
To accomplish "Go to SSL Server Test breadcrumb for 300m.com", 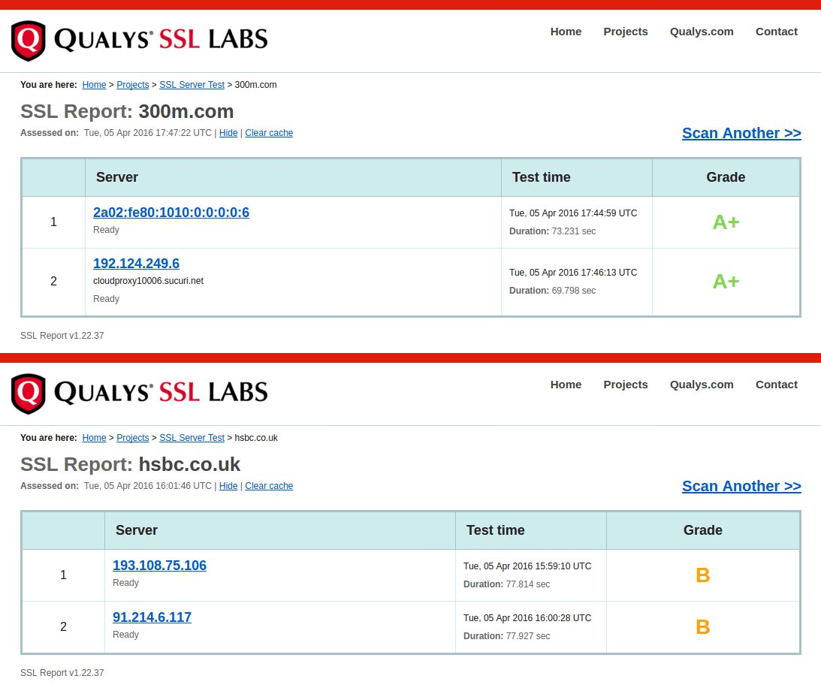I will 192,85.
